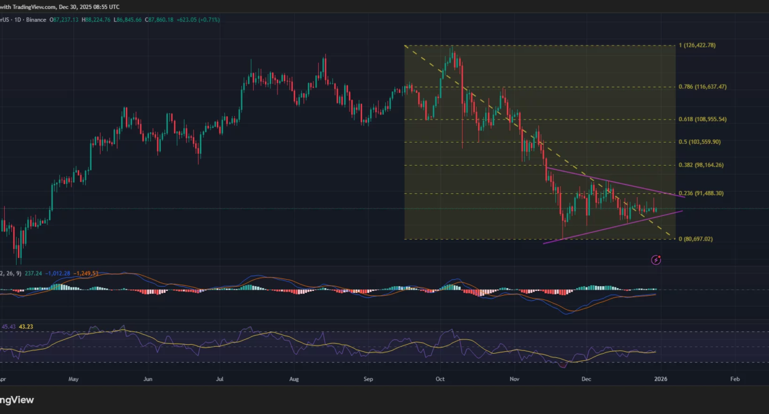Click the yellow RSI average value 43.23
The image size is (769, 414).
click(26, 326)
